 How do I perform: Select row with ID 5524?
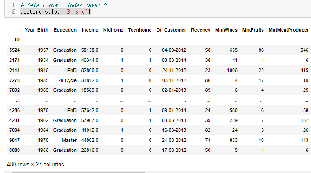[159, 50]
